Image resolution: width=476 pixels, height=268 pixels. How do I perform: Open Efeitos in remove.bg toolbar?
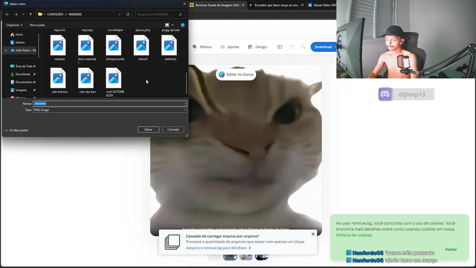point(202,47)
